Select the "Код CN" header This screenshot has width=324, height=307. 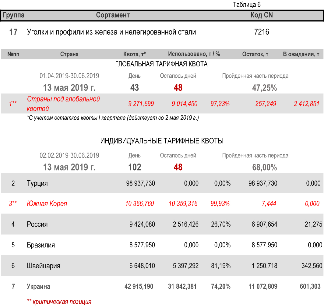click(x=261, y=15)
